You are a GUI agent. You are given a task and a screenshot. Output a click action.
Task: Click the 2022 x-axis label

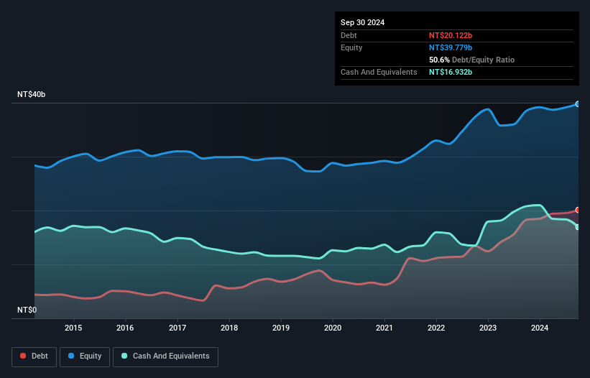click(x=436, y=328)
